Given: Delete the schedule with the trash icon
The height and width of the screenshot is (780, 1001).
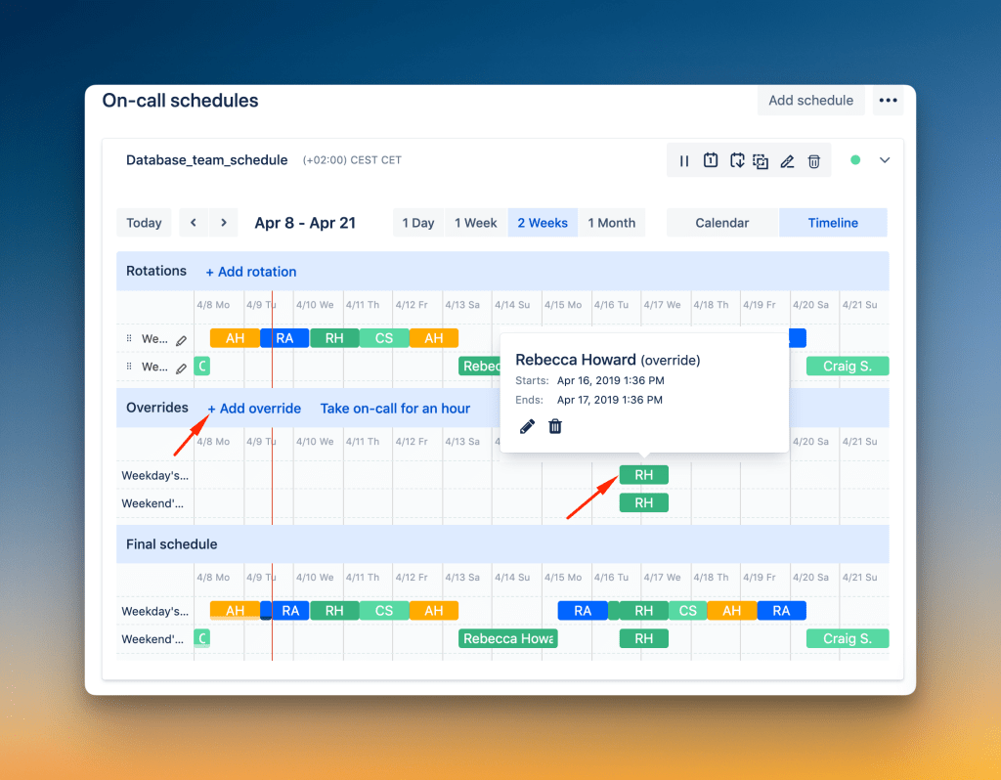Looking at the screenshot, I should [x=813, y=160].
